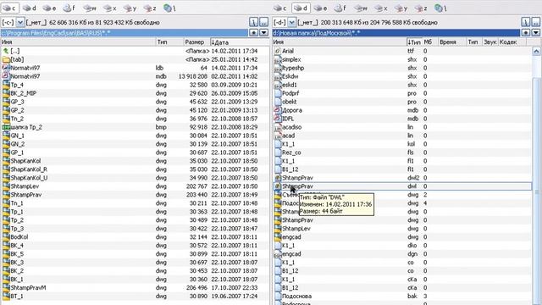The width and height of the screenshot is (542, 305).
Task: Select network drive y in left panel
Action: point(130,8)
